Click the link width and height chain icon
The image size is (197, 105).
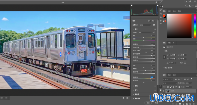[164, 57]
